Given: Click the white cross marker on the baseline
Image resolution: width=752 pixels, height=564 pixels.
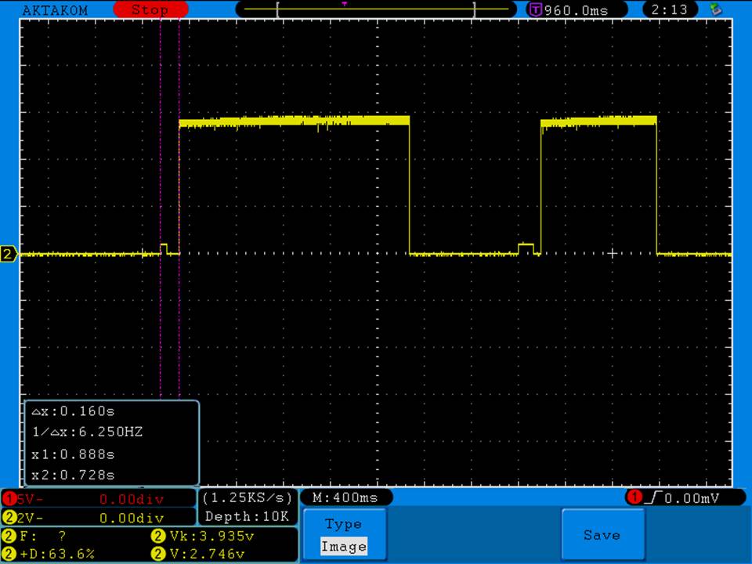Looking at the screenshot, I should [612, 253].
